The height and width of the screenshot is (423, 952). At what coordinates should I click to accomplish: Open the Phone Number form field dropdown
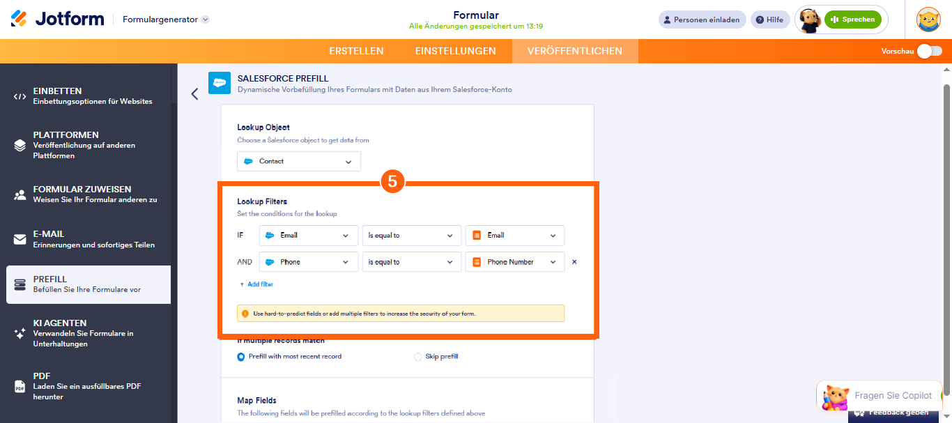pos(515,262)
